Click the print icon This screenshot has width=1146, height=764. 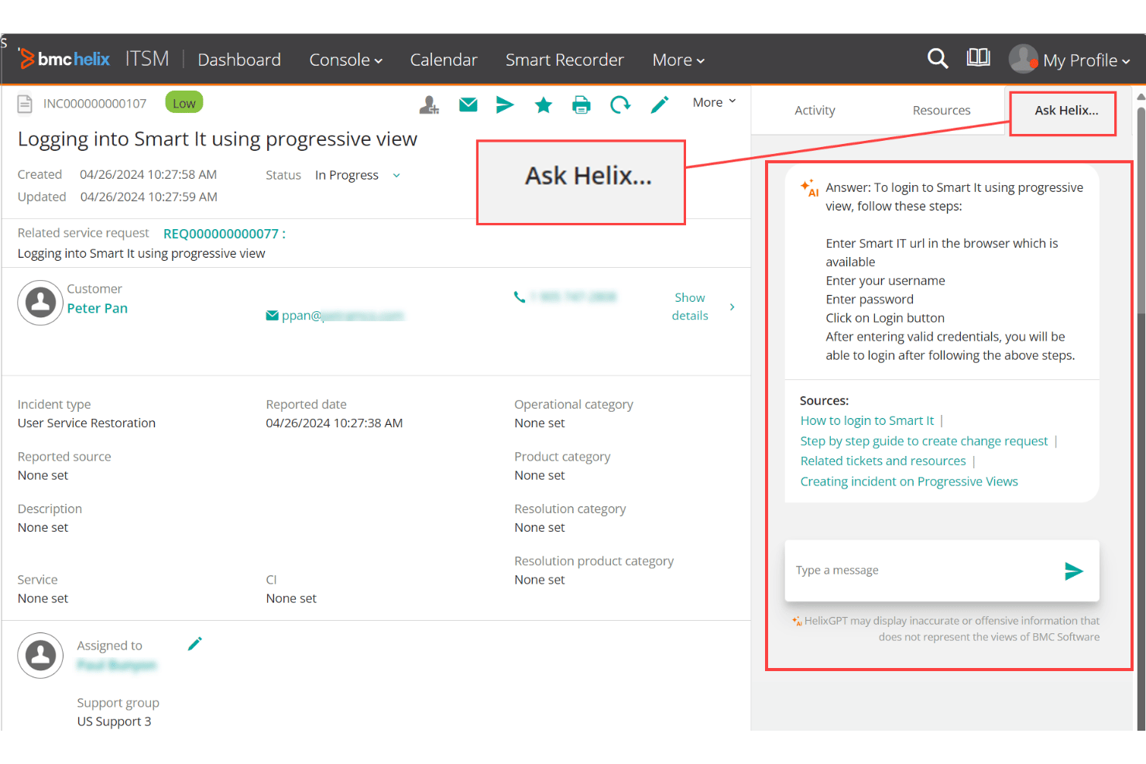click(582, 104)
